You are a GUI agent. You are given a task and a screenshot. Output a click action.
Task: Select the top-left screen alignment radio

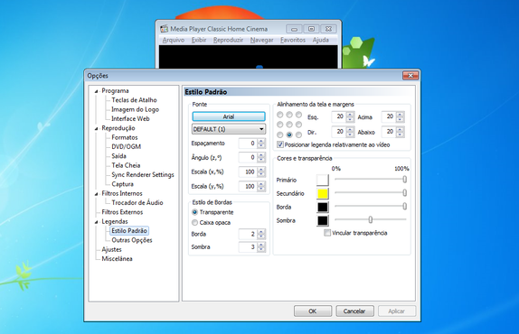pyautogui.click(x=280, y=115)
